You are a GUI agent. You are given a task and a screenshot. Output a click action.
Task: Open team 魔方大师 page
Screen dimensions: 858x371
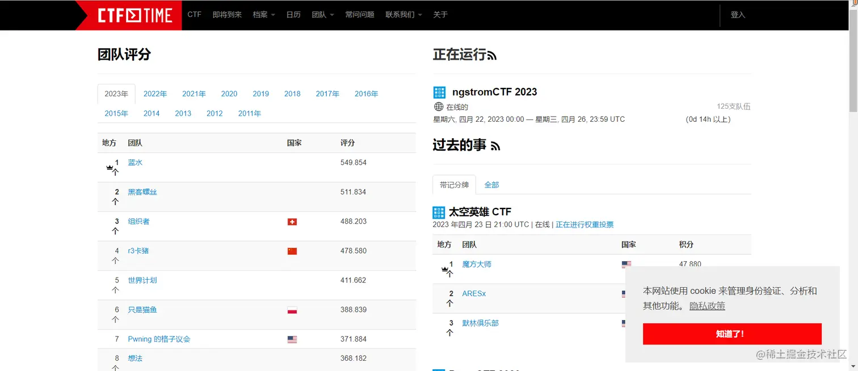coord(477,265)
